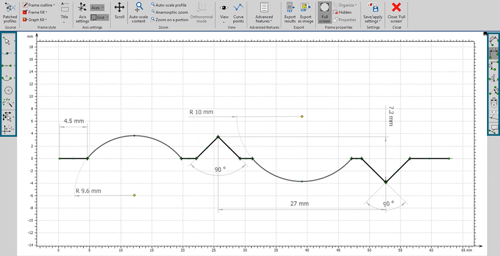Select the oblique distance dimension tool
Screen dimensions: 500x256
point(493,41)
